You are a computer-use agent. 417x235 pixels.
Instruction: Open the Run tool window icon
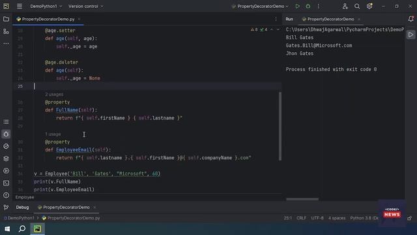point(6,171)
